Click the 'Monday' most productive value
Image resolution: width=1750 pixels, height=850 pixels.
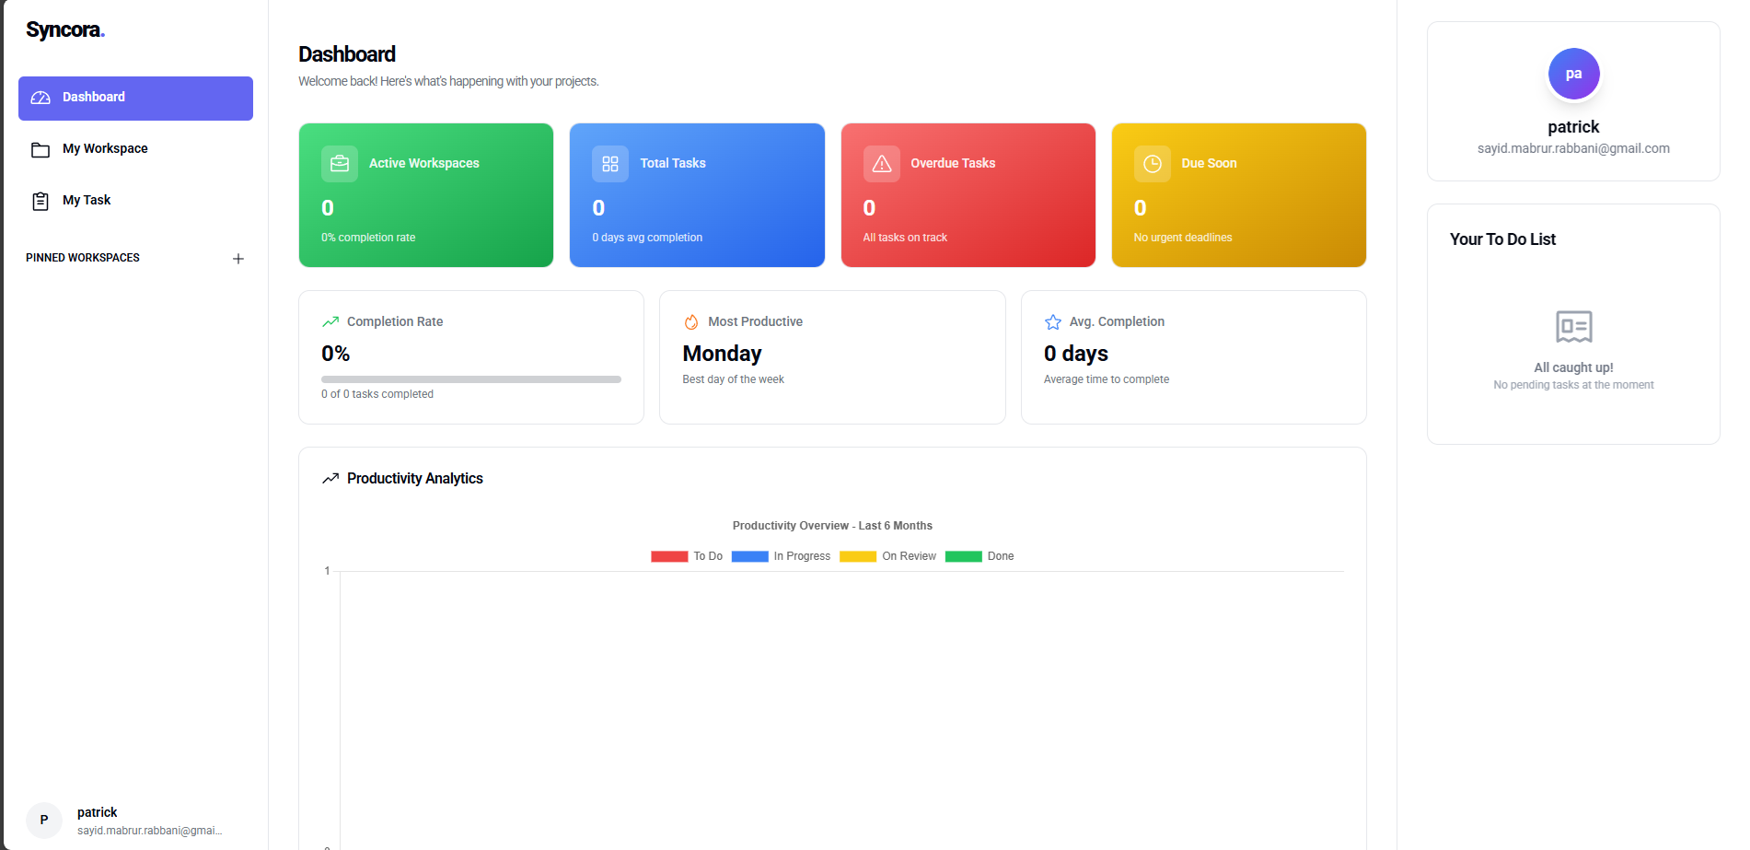pos(722,354)
